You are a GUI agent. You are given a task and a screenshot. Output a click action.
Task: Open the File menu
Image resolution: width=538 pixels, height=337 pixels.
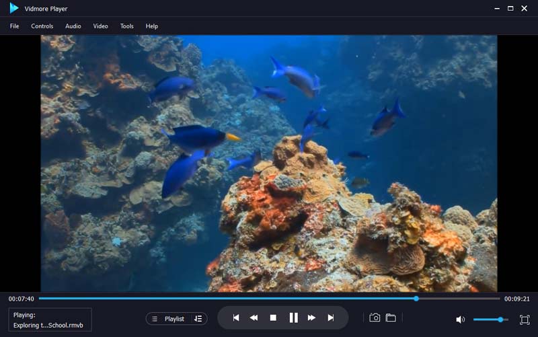click(x=14, y=26)
